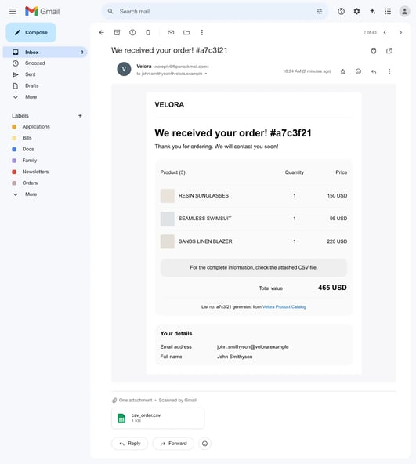416x464 pixels.
Task: Click the CSV file info note
Action: tap(254, 267)
